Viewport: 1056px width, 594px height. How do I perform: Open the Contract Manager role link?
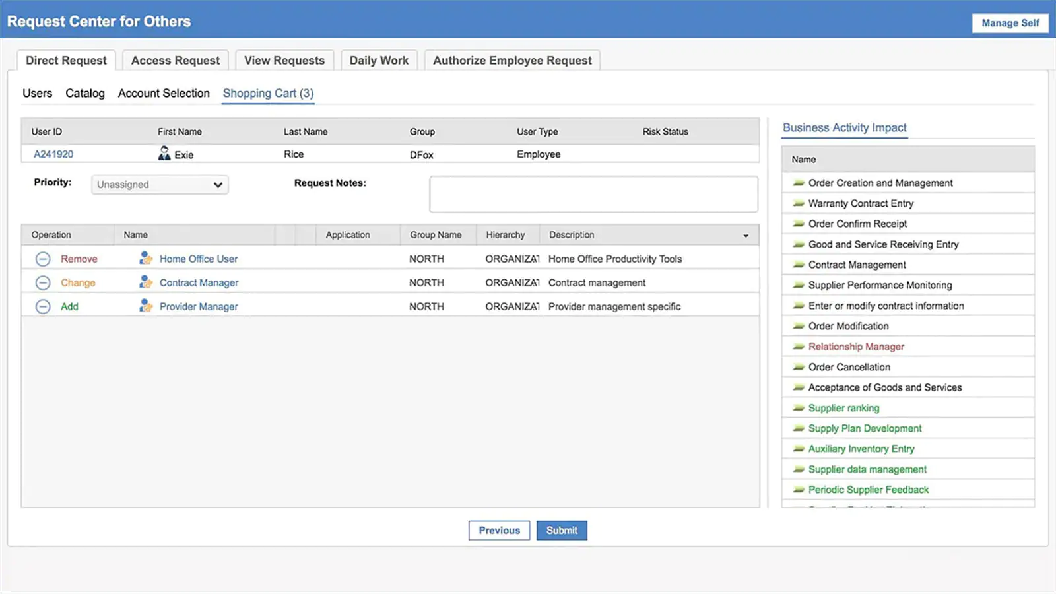(x=199, y=283)
